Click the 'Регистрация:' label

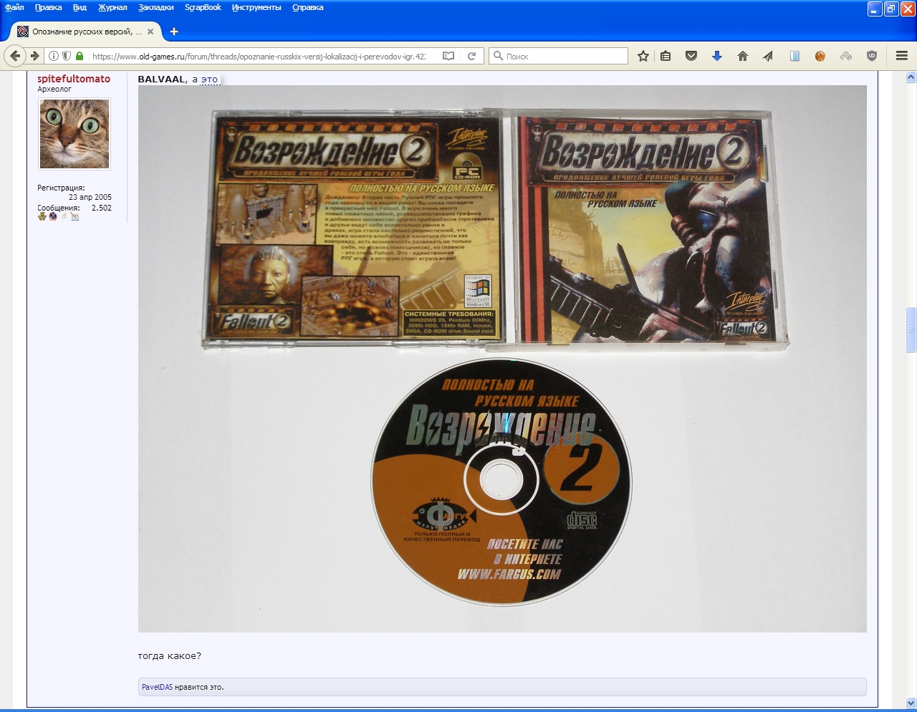pos(61,188)
